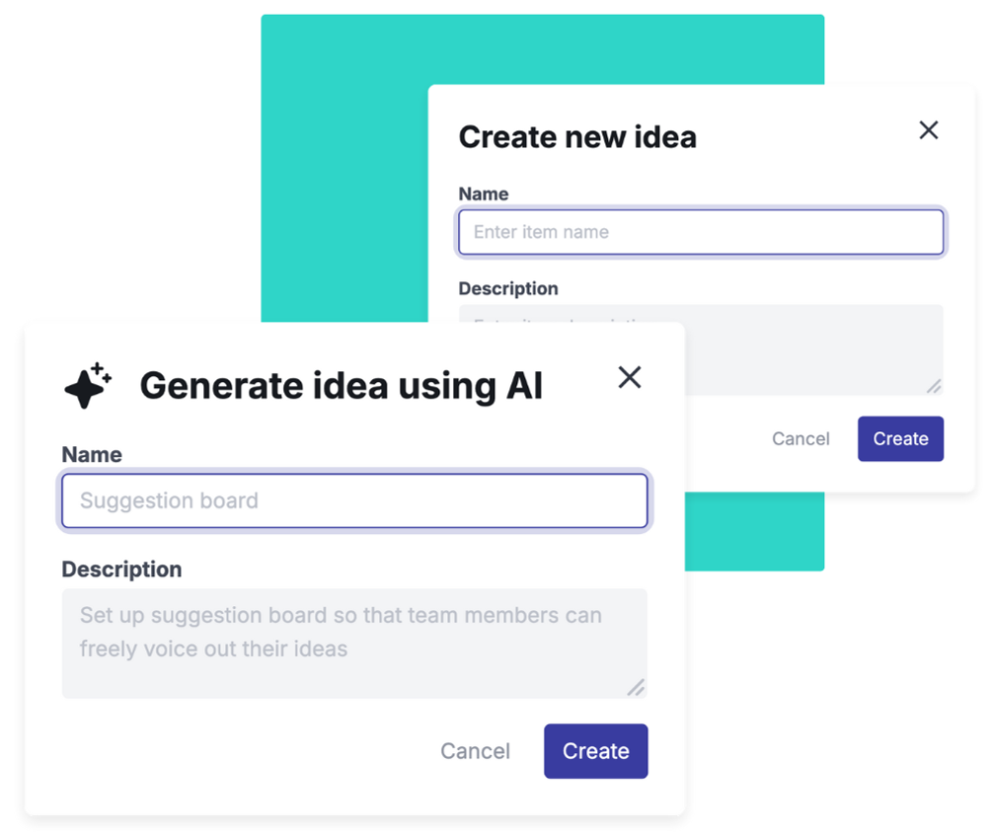The width and height of the screenshot is (989, 838).
Task: Click the suggestion board description text area
Action: pyautogui.click(x=354, y=643)
